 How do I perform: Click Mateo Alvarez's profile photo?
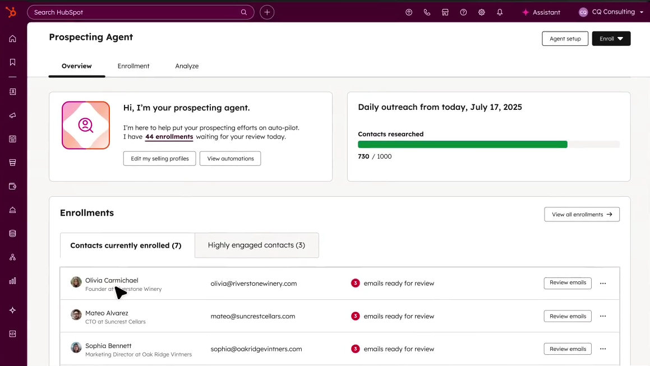[76, 314]
